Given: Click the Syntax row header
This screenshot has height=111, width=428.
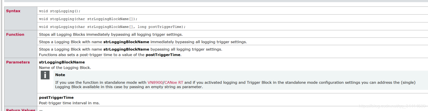Looking at the screenshot, I should point(13,11).
